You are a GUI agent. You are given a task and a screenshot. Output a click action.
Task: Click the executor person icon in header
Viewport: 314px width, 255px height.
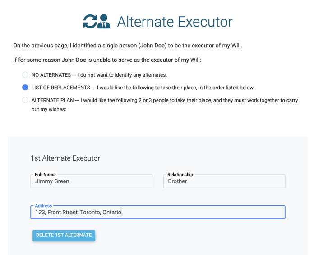click(x=104, y=21)
